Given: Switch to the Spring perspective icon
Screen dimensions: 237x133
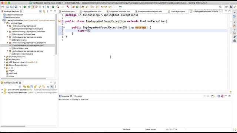Looking at the screenshot, I should pos(231,7).
